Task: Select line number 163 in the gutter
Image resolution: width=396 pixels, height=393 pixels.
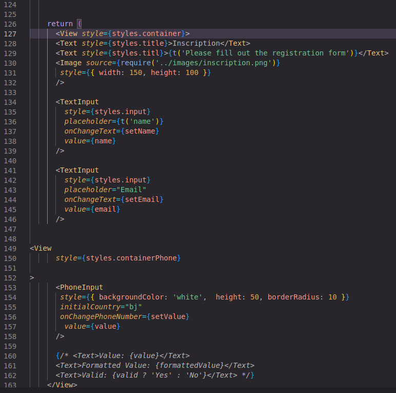Action: coord(10,385)
